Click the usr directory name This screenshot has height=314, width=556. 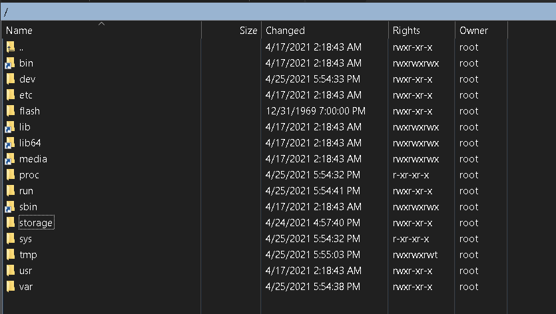coord(25,271)
